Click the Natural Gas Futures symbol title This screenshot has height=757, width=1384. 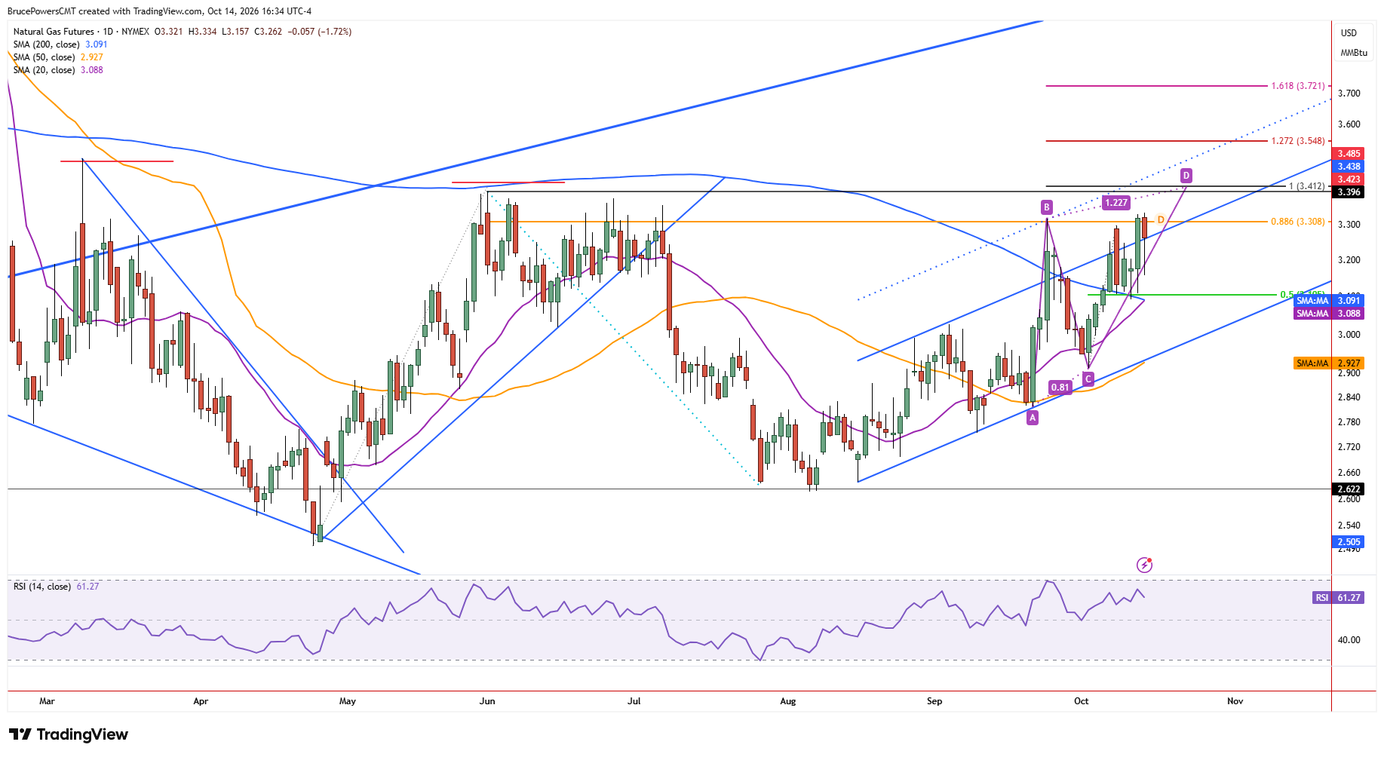coord(54,32)
